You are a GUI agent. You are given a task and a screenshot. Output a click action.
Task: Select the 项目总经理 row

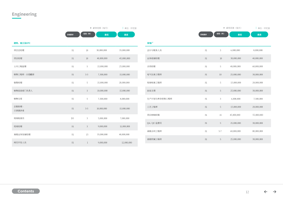(75, 50)
